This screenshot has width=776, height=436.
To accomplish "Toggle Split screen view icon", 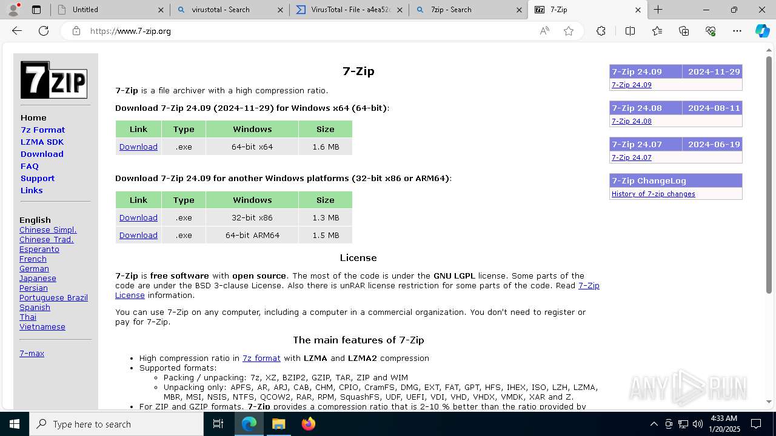I will pyautogui.click(x=630, y=31).
